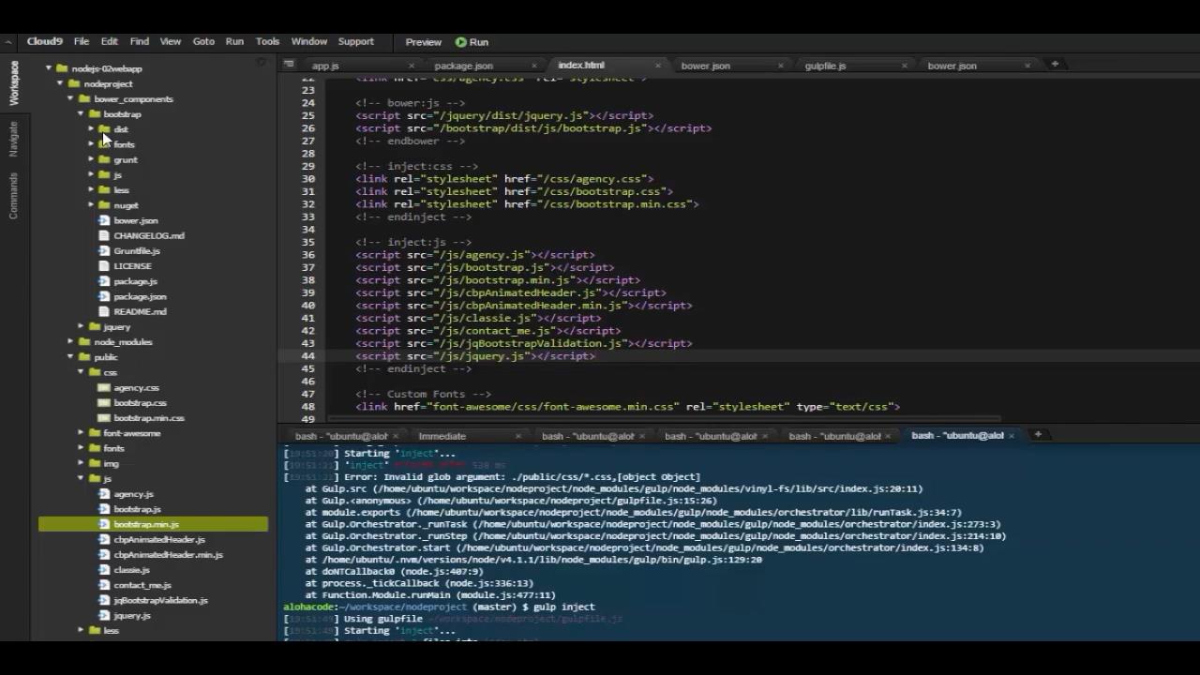Click the classie.js file icon
Image resolution: width=1200 pixels, height=675 pixels.
[x=105, y=570]
